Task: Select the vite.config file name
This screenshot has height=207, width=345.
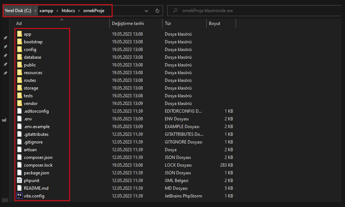Action: [34, 196]
